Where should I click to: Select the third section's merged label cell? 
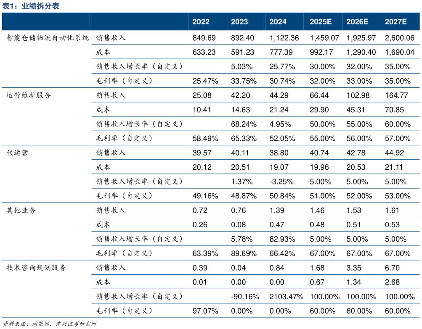[x=46, y=174]
